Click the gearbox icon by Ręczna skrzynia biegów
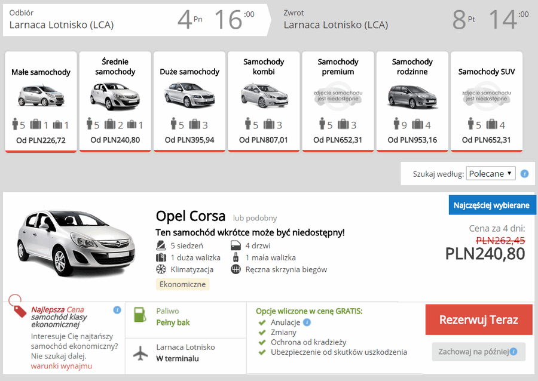The image size is (538, 381). click(x=236, y=270)
